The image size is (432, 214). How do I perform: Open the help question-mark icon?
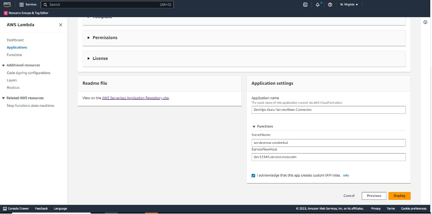(330, 5)
